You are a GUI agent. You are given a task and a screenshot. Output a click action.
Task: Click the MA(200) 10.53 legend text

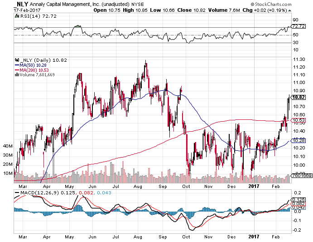34,70
